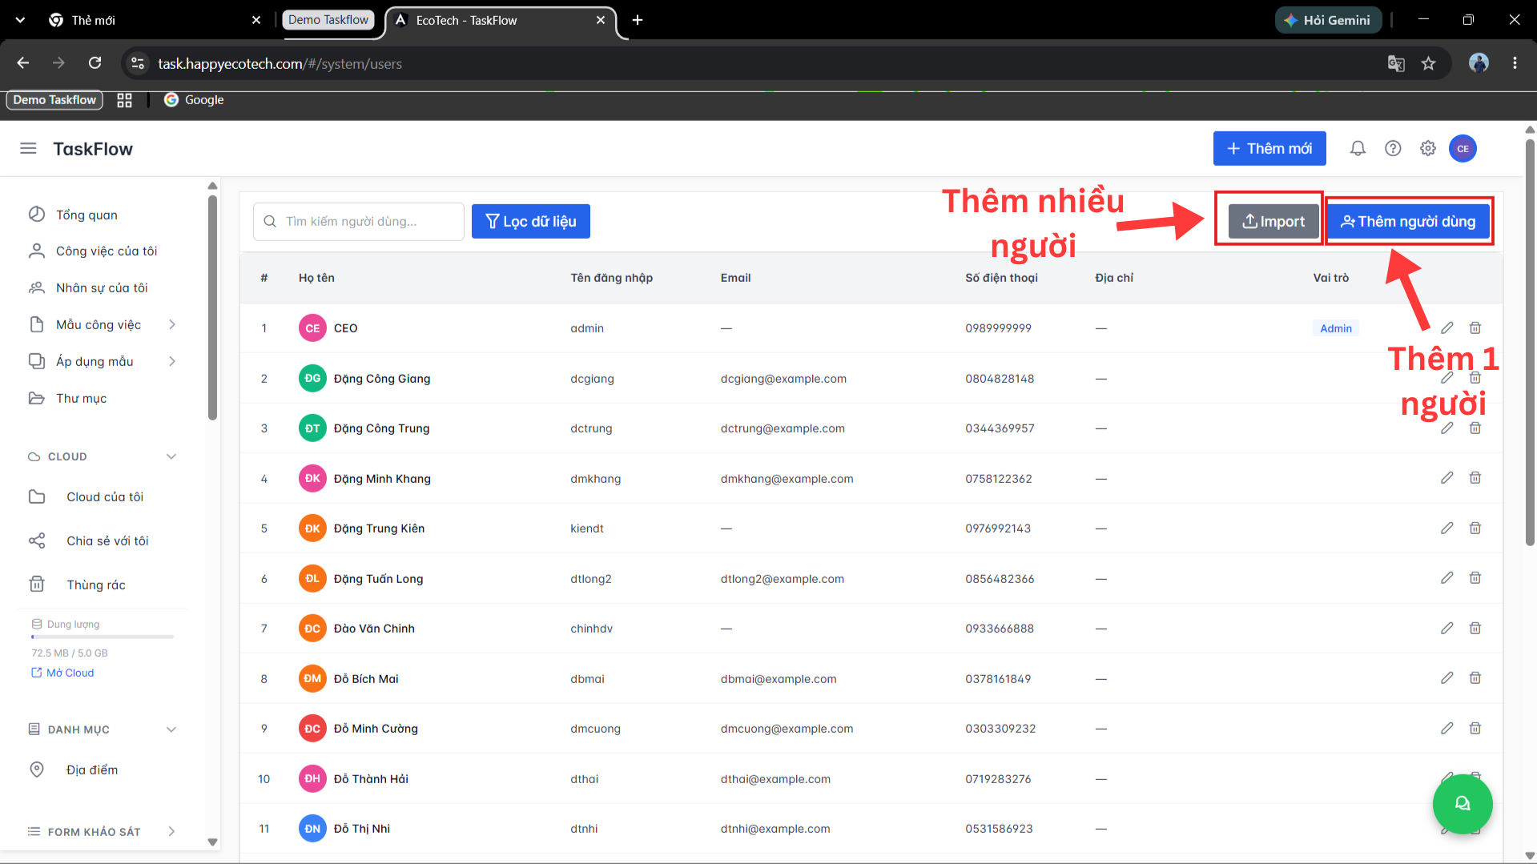This screenshot has width=1537, height=864.
Task: Click the Admin role badge
Action: [x=1335, y=328]
